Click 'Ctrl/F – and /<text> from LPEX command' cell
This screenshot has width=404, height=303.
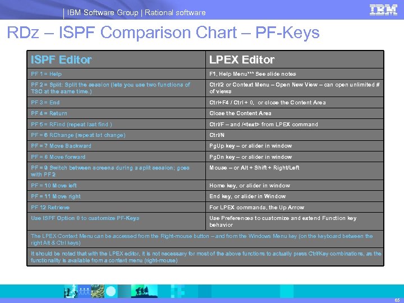(295, 125)
